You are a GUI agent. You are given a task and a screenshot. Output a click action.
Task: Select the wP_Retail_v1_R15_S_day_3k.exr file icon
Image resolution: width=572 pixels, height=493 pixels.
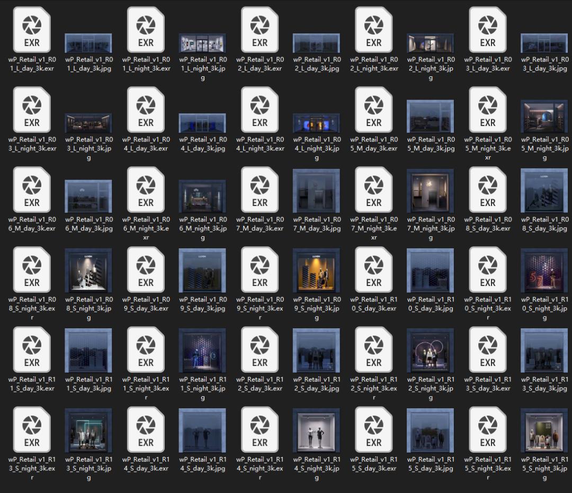tap(374, 429)
